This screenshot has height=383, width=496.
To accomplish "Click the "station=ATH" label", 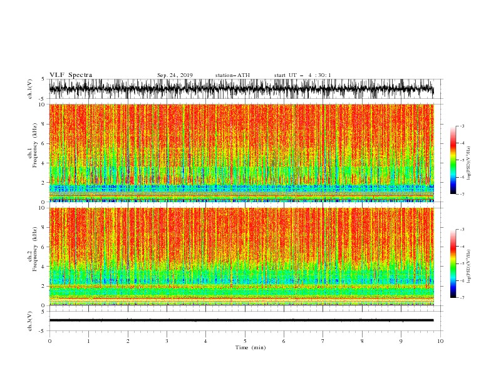I will [x=232, y=75].
